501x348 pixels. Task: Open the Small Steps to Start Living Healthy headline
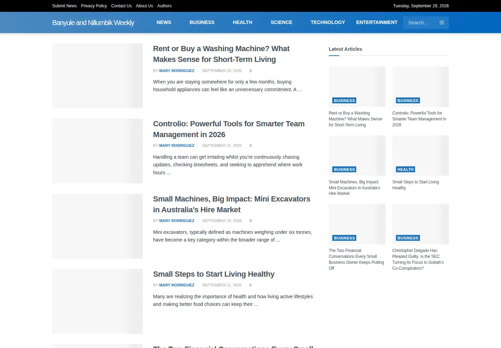[x=214, y=274]
